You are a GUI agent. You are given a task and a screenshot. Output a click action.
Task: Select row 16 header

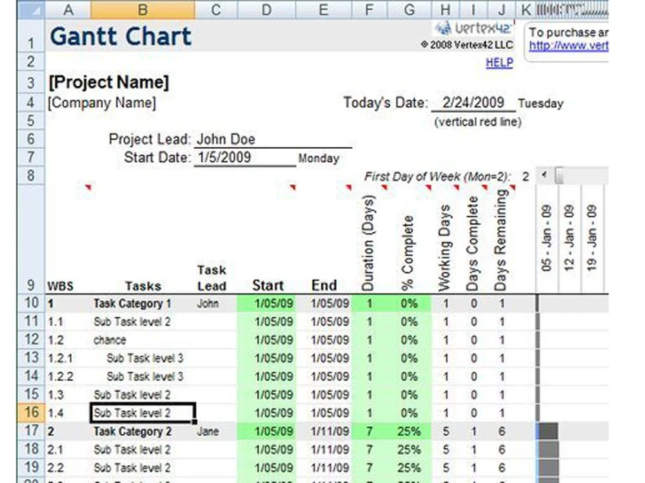(31, 412)
